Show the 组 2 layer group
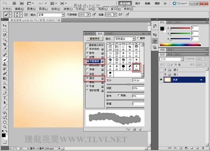 pos(161,70)
